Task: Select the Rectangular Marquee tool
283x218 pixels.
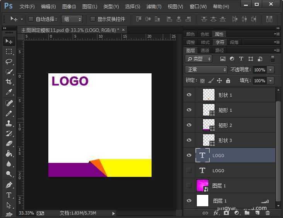Action: click(x=9, y=52)
